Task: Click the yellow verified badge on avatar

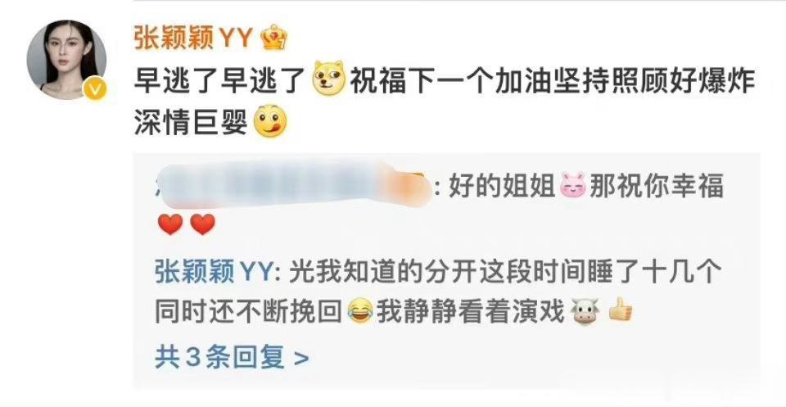Action: 97,90
